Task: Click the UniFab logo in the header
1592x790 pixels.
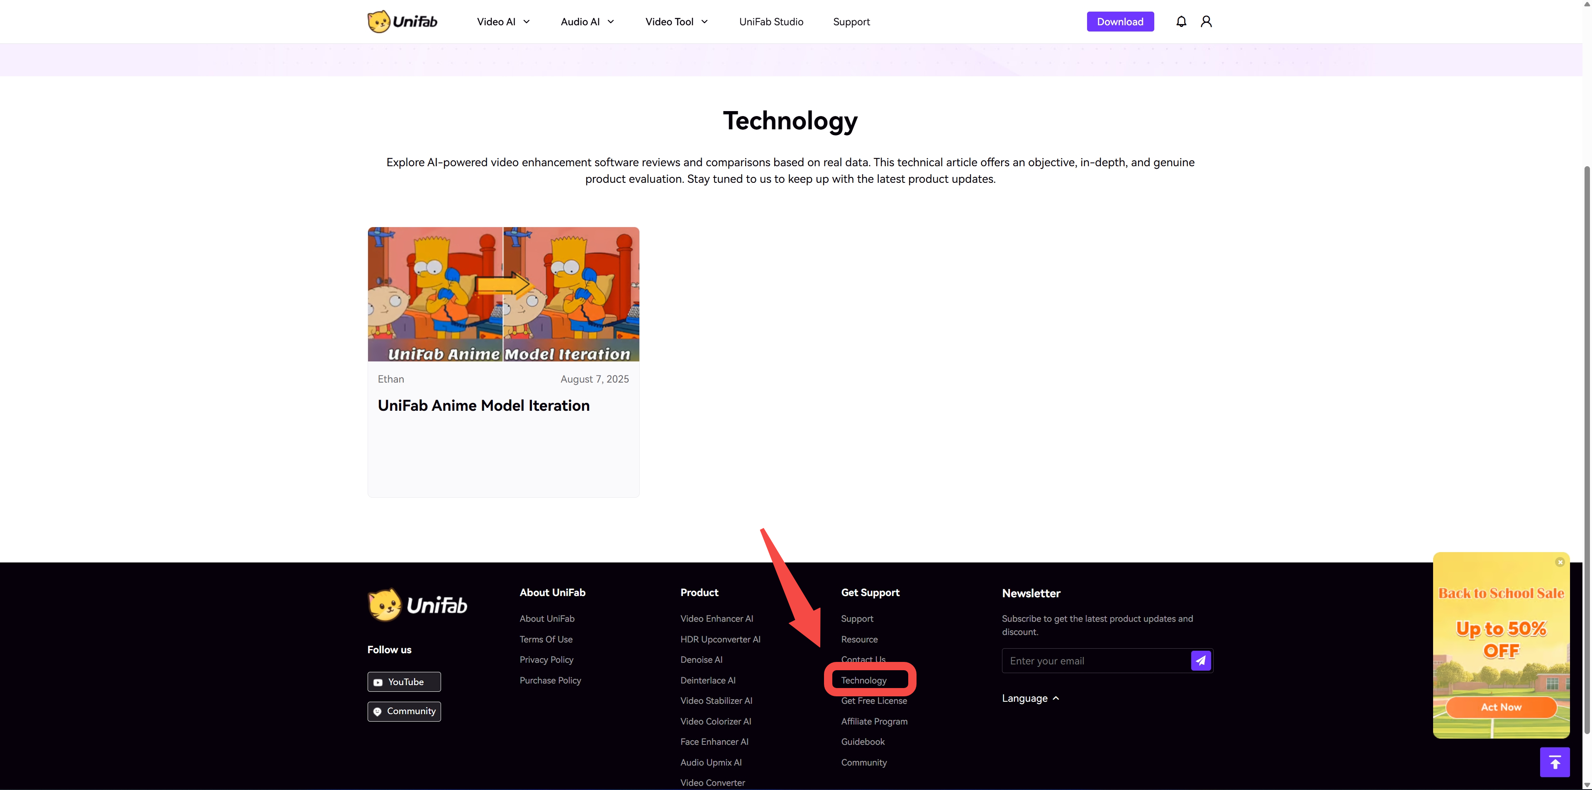Action: 402,22
